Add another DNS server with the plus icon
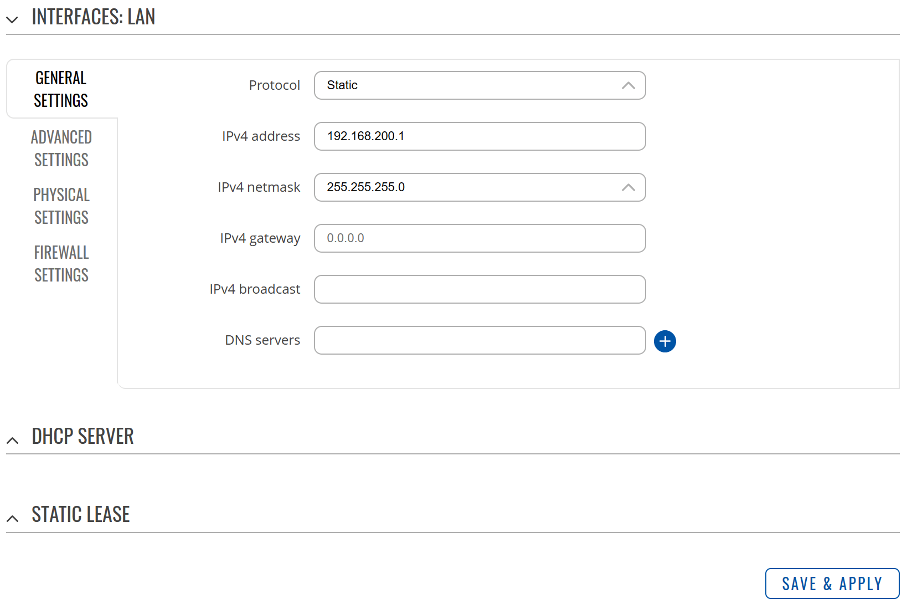The image size is (912, 609). 665,341
